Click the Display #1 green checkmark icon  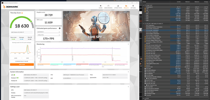pyautogui.click(x=18, y=78)
